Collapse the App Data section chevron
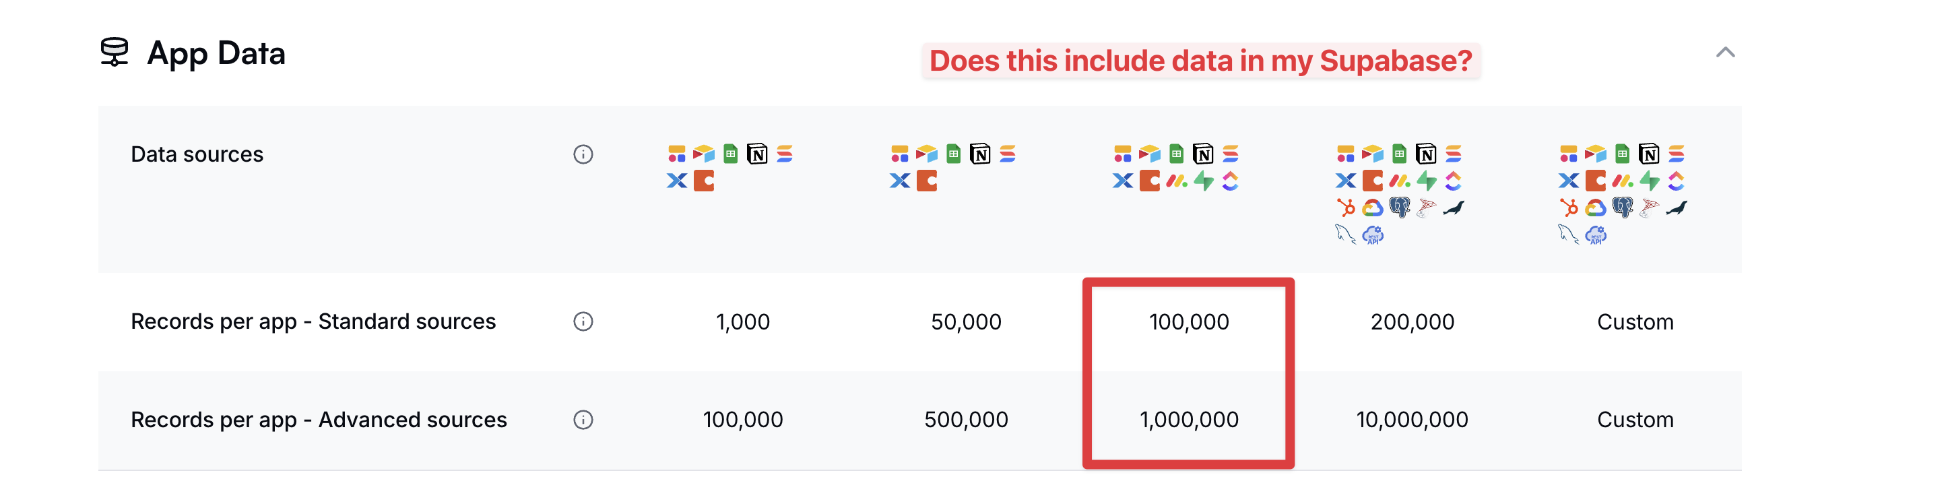Viewport: 1948px width, 504px height. [1725, 52]
